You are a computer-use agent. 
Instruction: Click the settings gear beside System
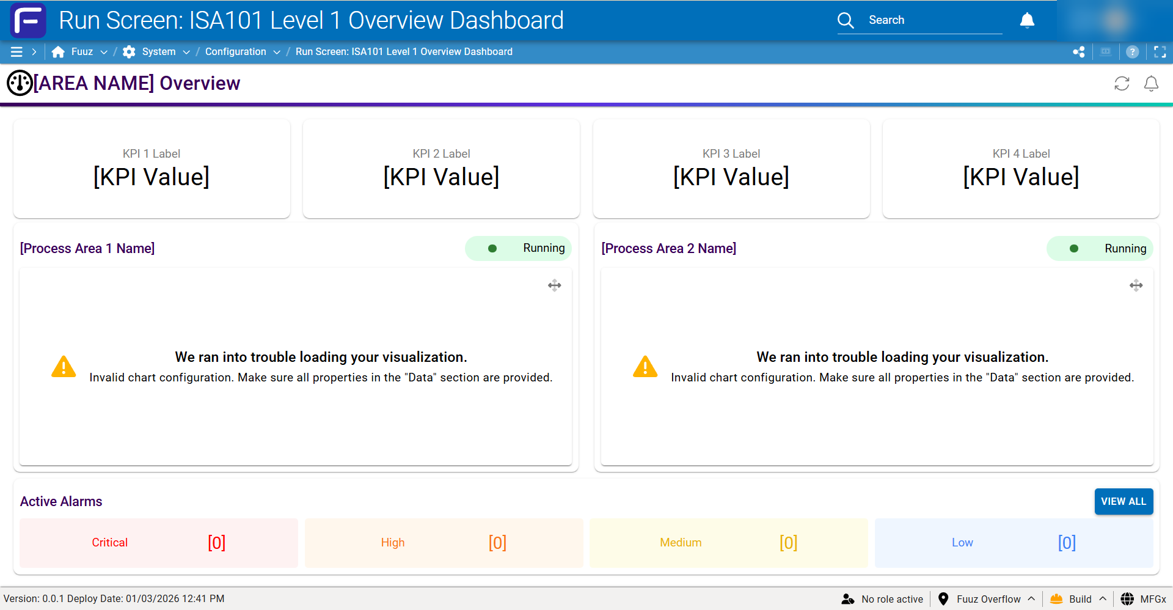(x=128, y=51)
